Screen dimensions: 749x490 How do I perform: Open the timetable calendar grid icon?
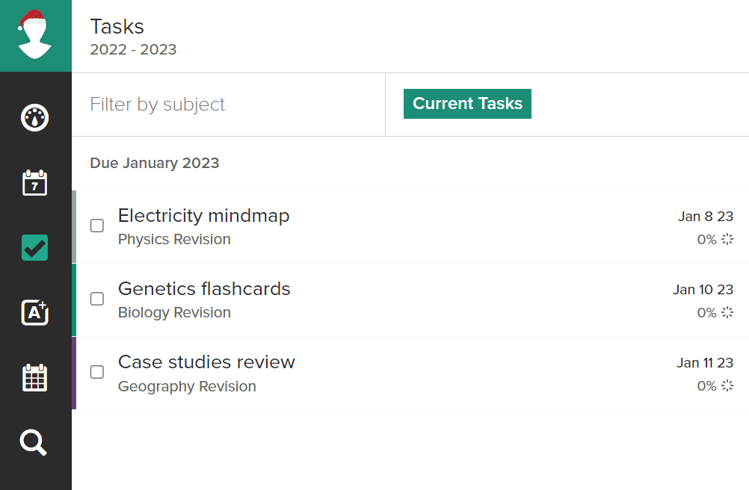pyautogui.click(x=34, y=378)
